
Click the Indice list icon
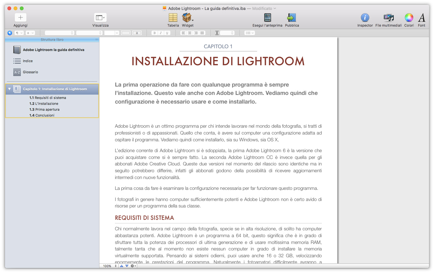(17, 61)
